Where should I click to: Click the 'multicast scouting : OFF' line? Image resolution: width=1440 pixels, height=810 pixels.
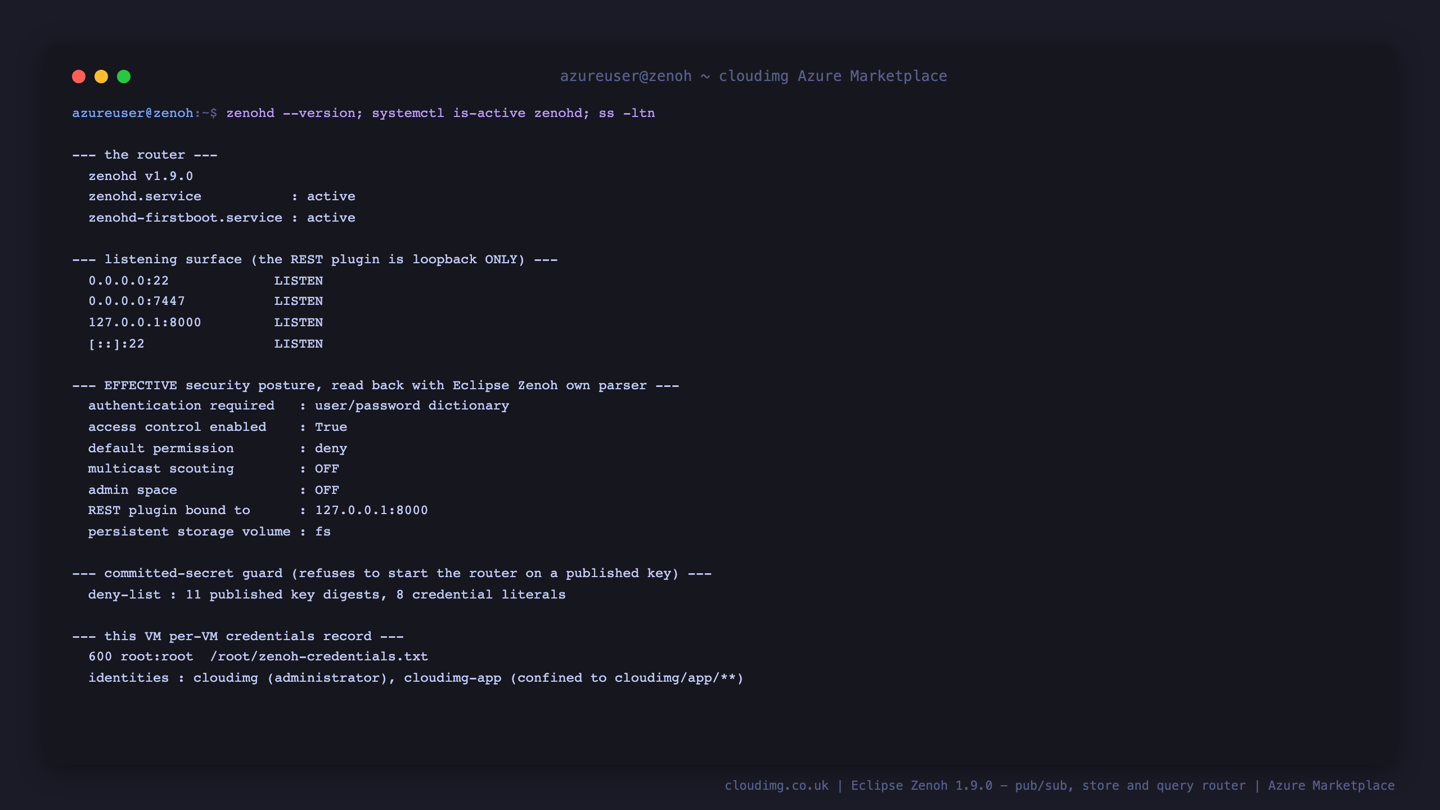[214, 469]
